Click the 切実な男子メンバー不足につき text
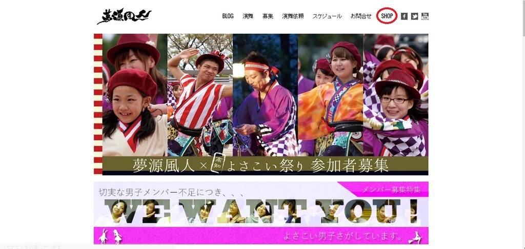This screenshot has height=249, width=525. (x=172, y=193)
